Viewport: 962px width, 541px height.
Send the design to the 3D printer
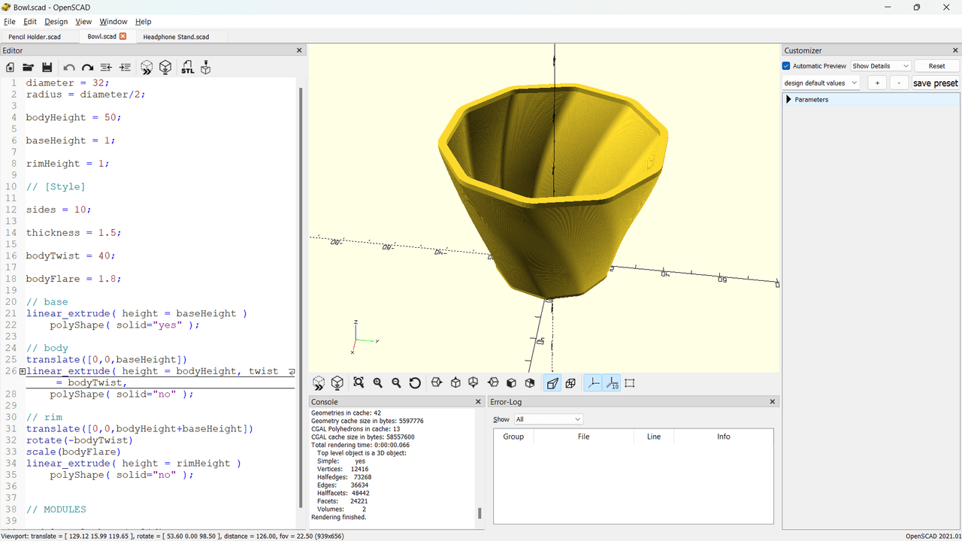pyautogui.click(x=205, y=68)
